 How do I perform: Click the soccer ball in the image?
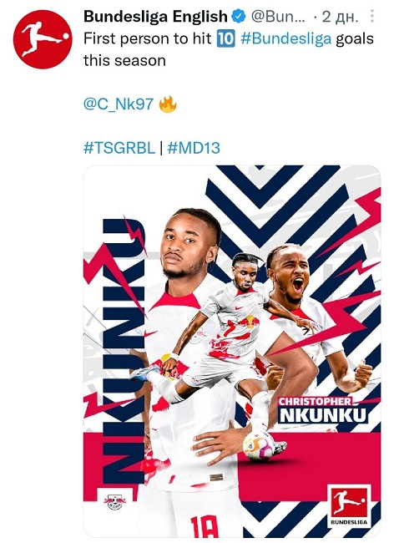pos(259,445)
